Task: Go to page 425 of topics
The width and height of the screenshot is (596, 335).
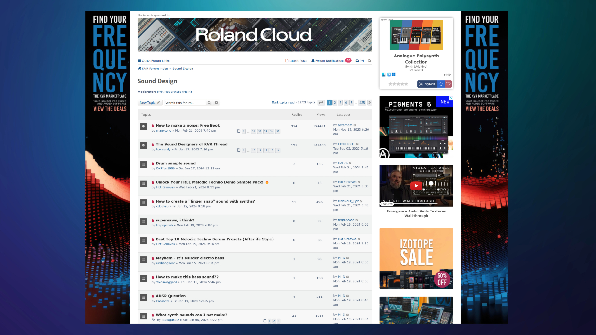Action: [x=362, y=103]
